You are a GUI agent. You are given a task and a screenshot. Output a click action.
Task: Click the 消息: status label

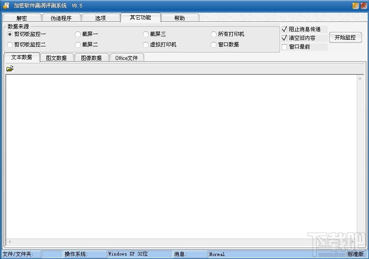click(x=180, y=254)
